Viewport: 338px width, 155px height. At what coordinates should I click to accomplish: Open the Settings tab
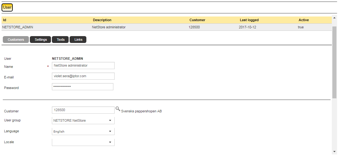[x=40, y=40]
